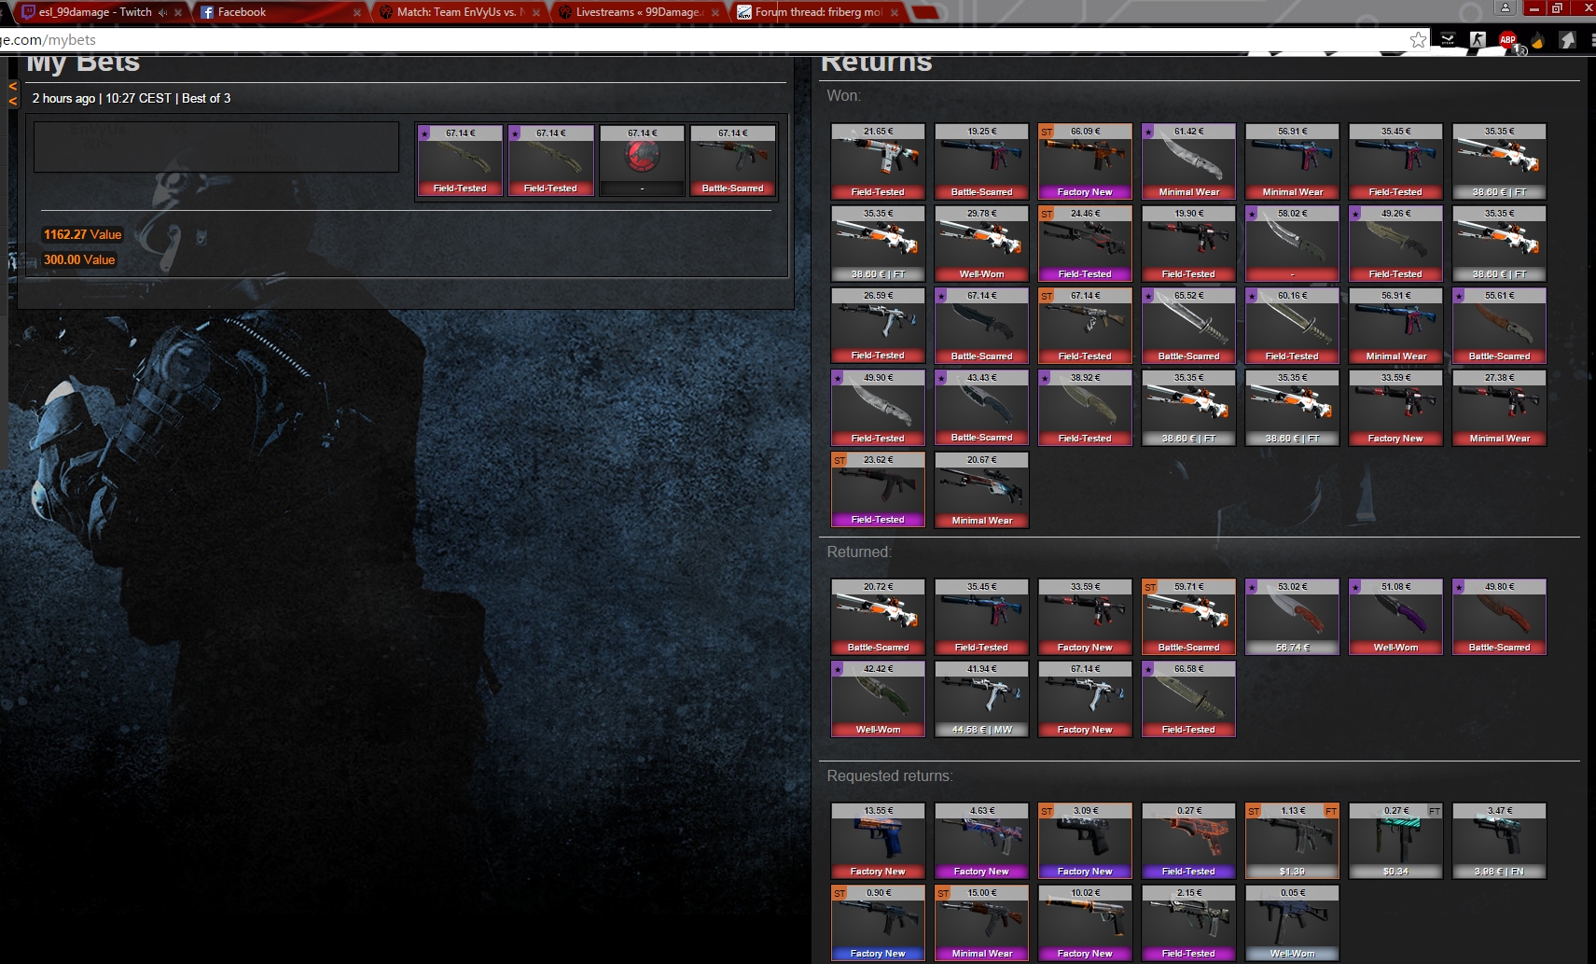This screenshot has width=1596, height=964.
Task: Open a new browser tab
Action: (924, 12)
